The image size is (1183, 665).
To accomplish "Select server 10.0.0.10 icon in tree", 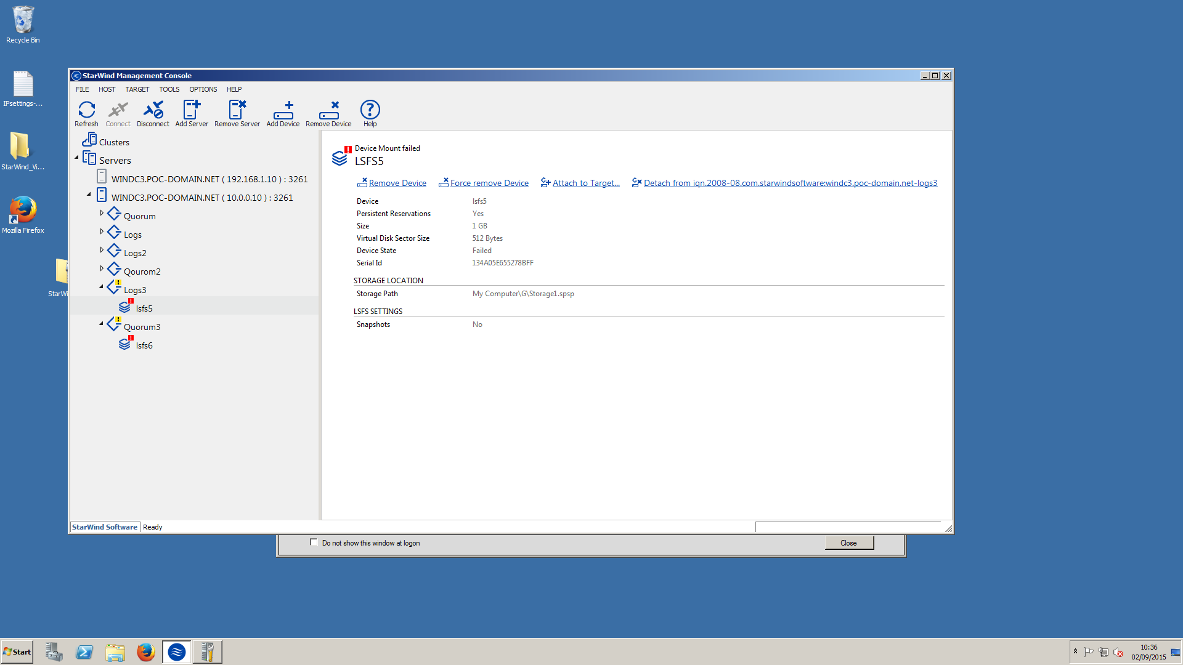I will click(102, 195).
